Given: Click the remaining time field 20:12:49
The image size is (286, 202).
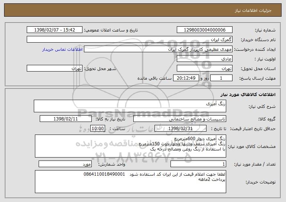Looking at the screenshot, I should tap(186, 78).
